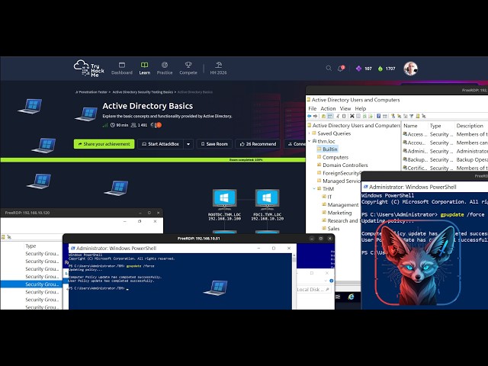Click the Internet Explorer taskbar icon
Image resolution: width=488 pixels, height=366 pixels.
pyautogui.click(x=351, y=297)
